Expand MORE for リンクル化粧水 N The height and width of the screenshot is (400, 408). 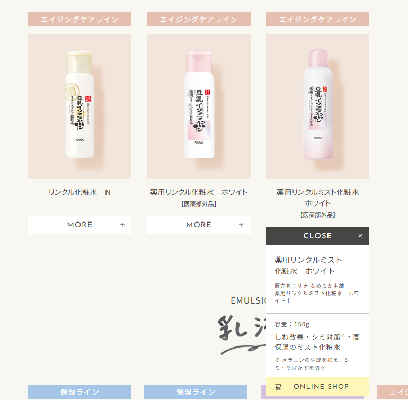click(79, 225)
